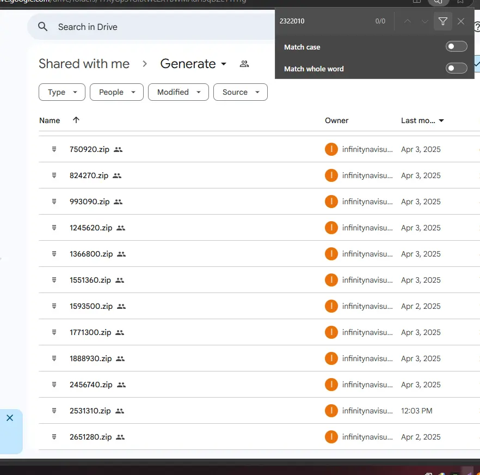Open the Source filter dropdown
The height and width of the screenshot is (475, 480).
(241, 92)
